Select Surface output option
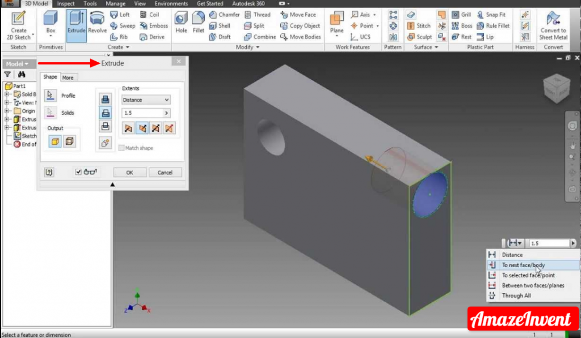Image resolution: width=581 pixels, height=338 pixels. pos(69,142)
